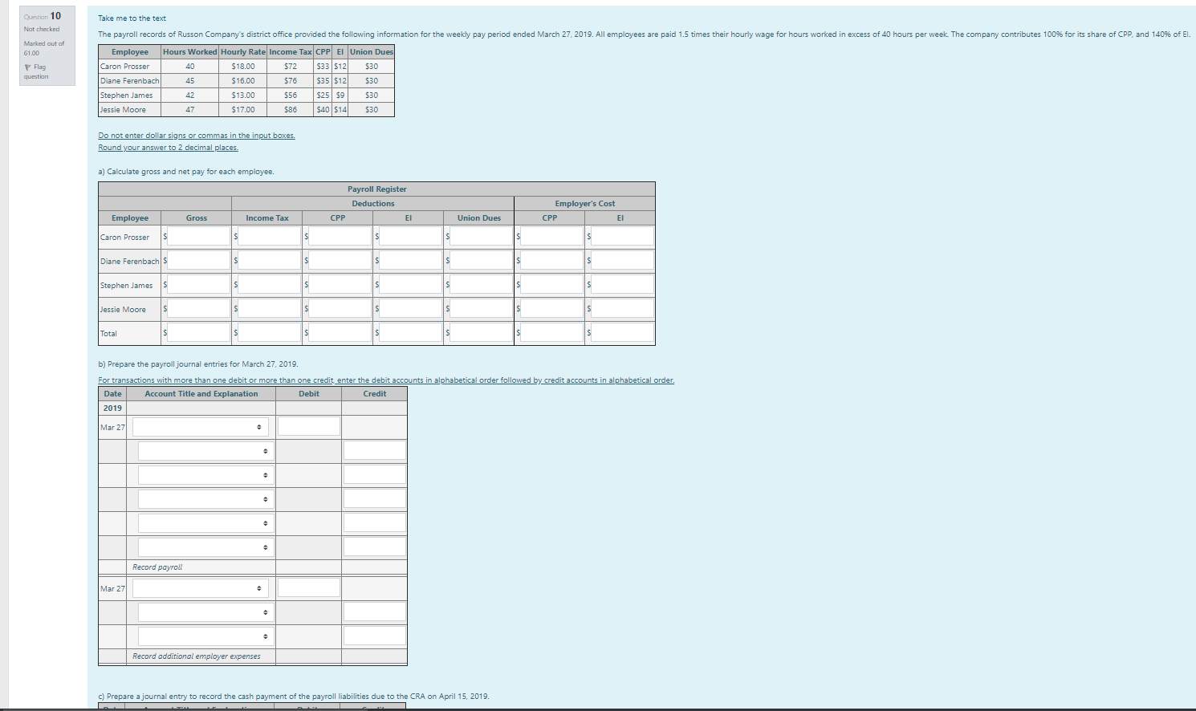Click the Debit box of the second Mar 27 entry
This screenshot has height=711, width=1196.
pyautogui.click(x=308, y=587)
